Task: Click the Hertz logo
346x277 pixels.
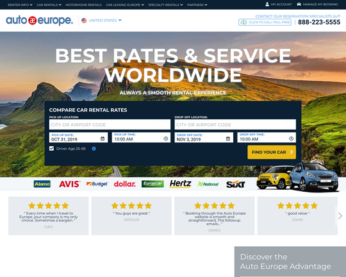Action: 180,184
